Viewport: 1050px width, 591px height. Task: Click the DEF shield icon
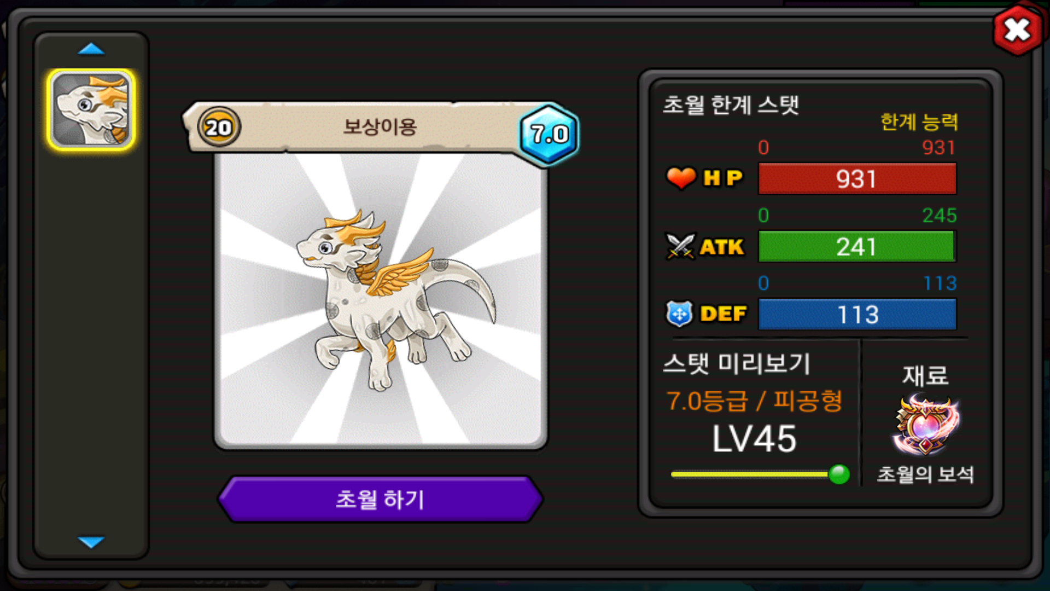click(x=679, y=314)
